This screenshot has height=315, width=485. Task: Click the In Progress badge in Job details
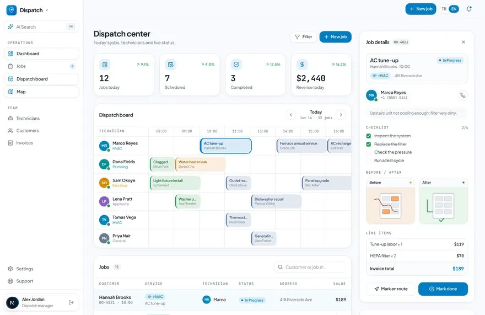point(450,60)
